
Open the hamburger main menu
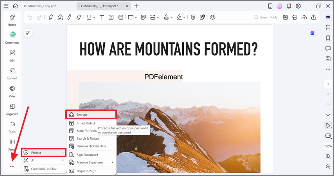[6, 6]
